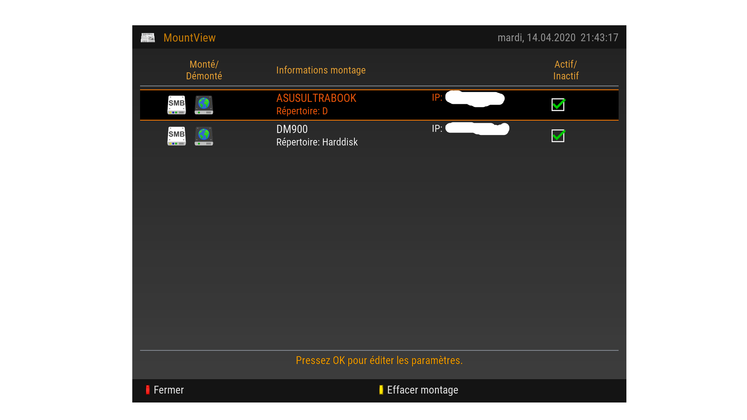Viewport: 747px width, 420px height.
Task: Select the DM900 mount entry
Action: [x=292, y=129]
